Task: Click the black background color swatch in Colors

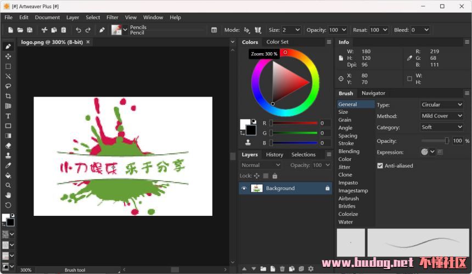Action: (251, 131)
